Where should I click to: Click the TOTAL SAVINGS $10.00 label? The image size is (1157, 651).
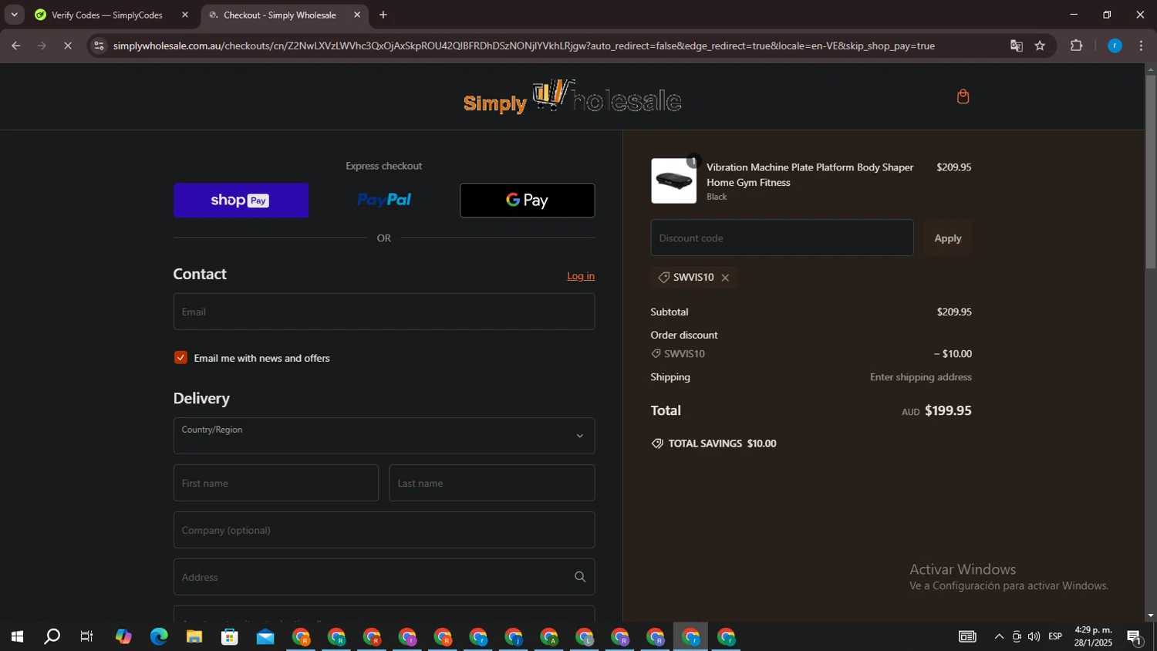click(722, 444)
